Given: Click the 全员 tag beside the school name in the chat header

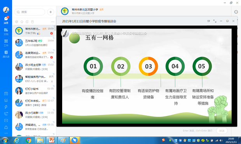Looking at the screenshot, I should coord(101,10).
